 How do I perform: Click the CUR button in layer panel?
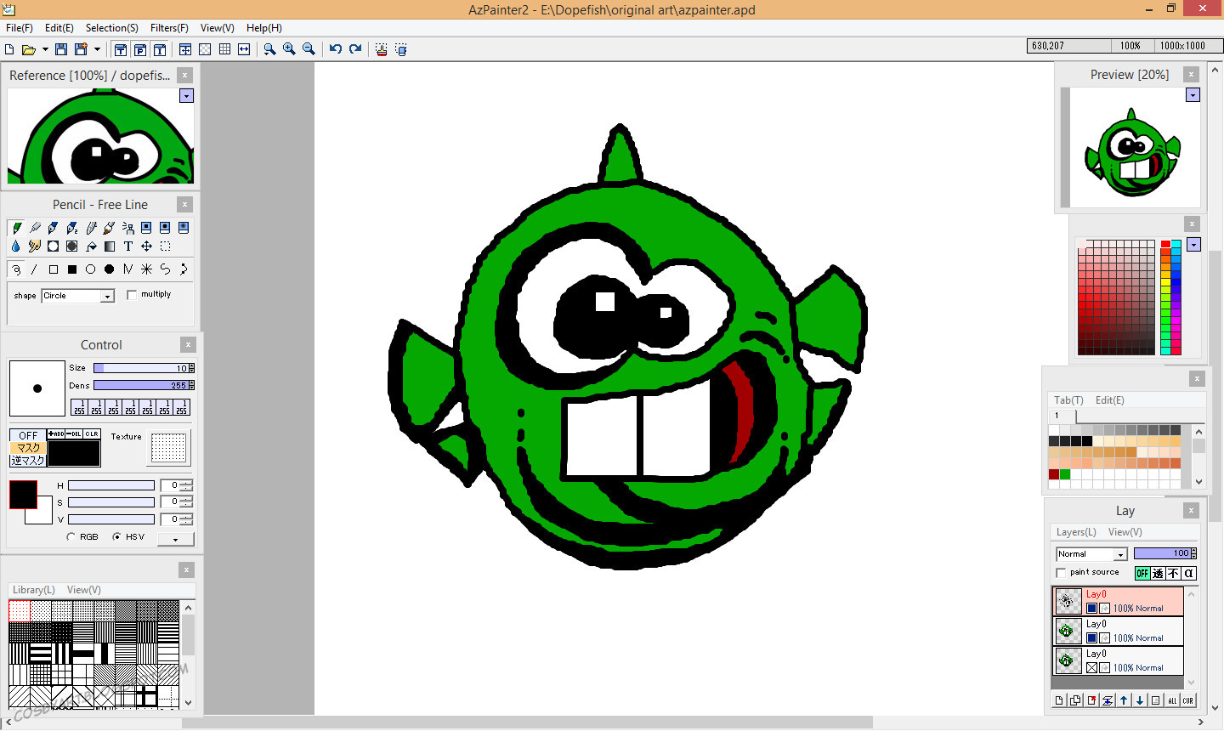tap(1188, 700)
